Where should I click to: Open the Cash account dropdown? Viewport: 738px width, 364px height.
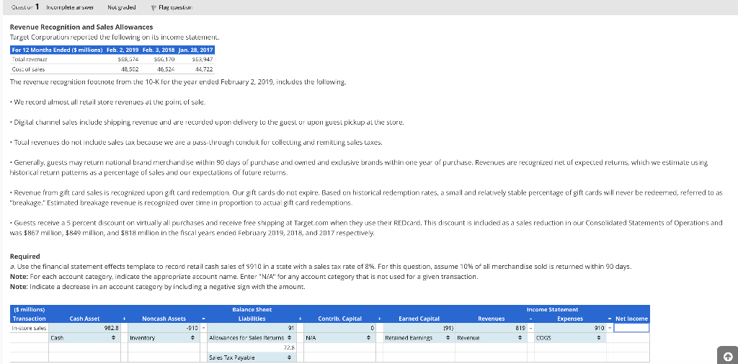(x=84, y=337)
